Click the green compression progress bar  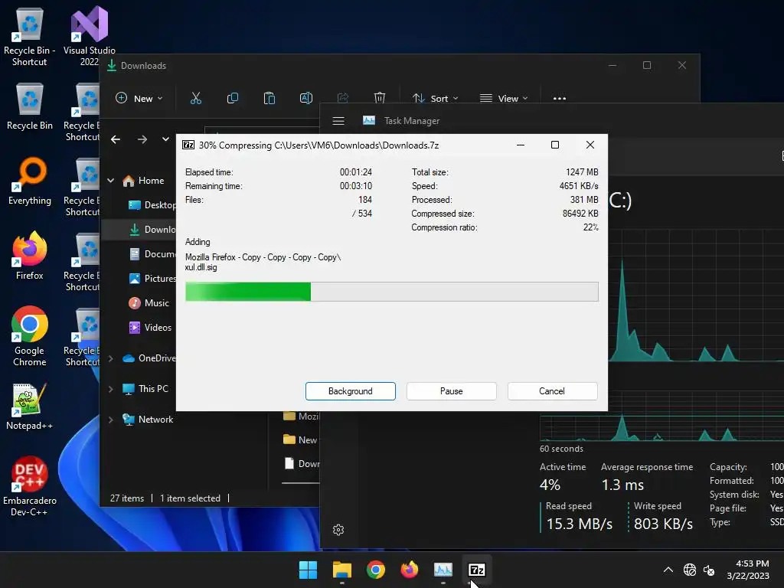[x=391, y=292]
